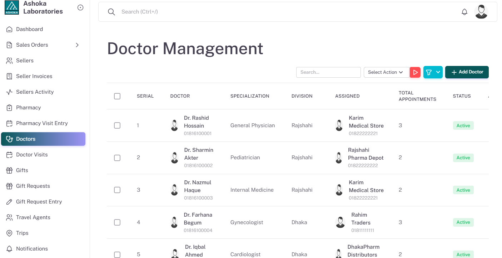Viewport: 502px width, 258px height.
Task: Tick the Dr. Farhana Begum row checkbox
Action: pos(117,222)
